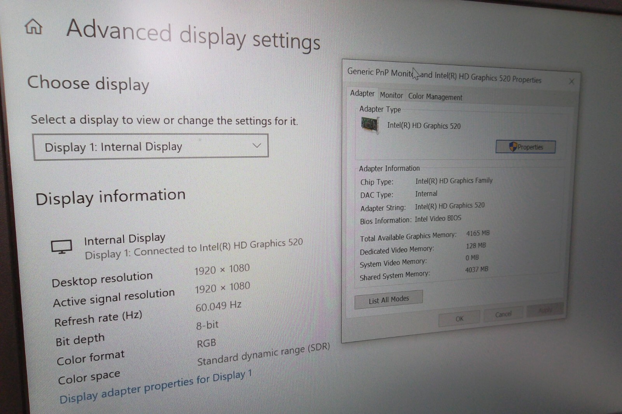Open adapter Properties button
622x414 pixels.
(526, 147)
